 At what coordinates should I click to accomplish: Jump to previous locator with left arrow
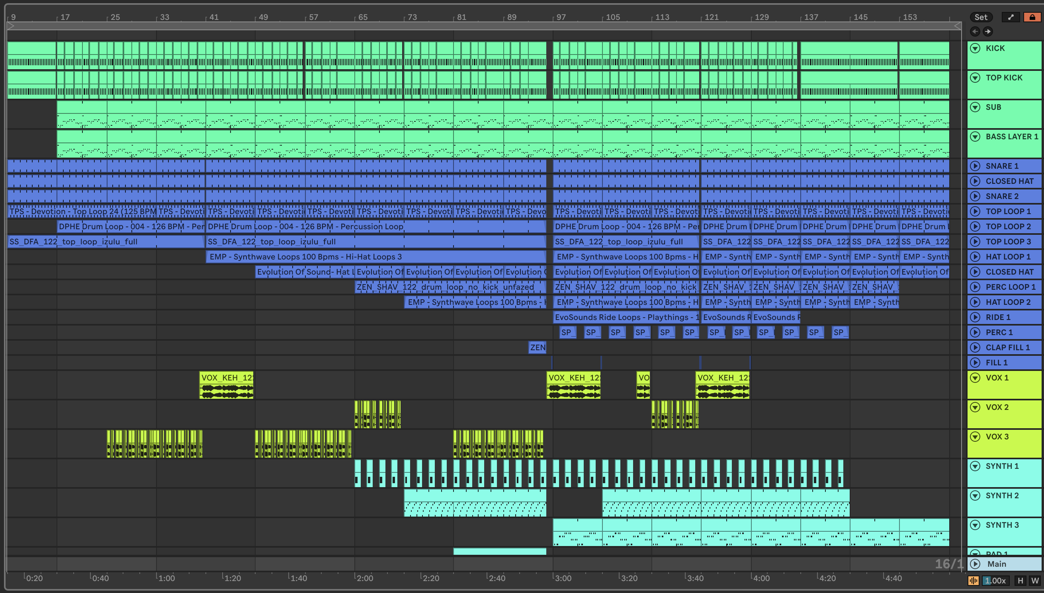[x=975, y=31]
